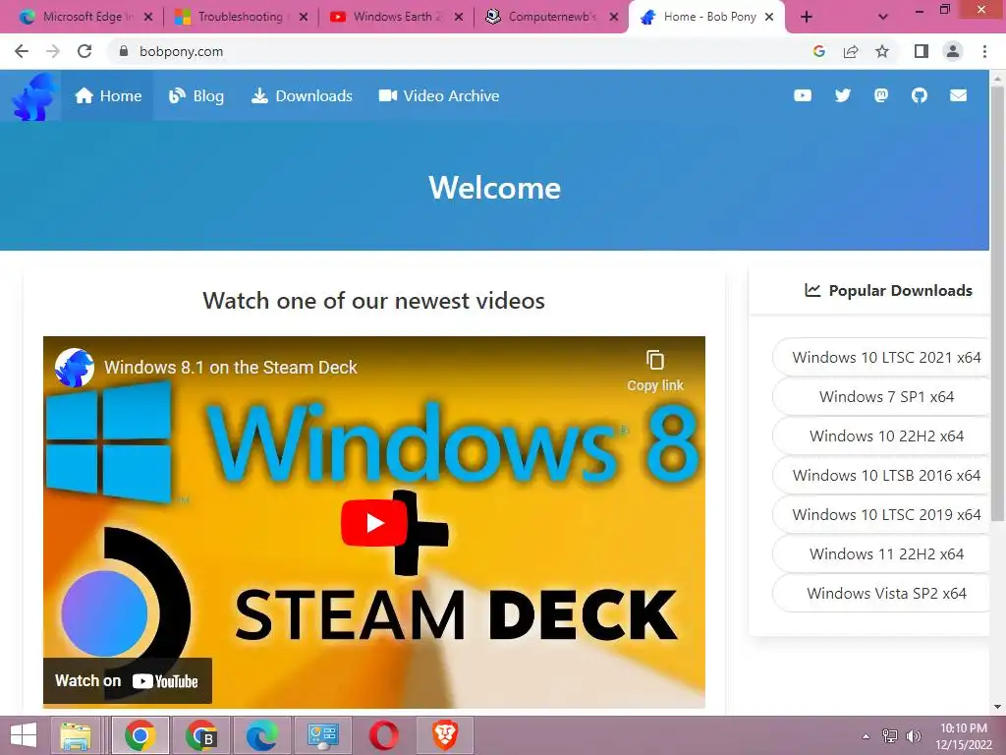The image size is (1006, 755).
Task: Open Windows Start button
Action: [24, 735]
